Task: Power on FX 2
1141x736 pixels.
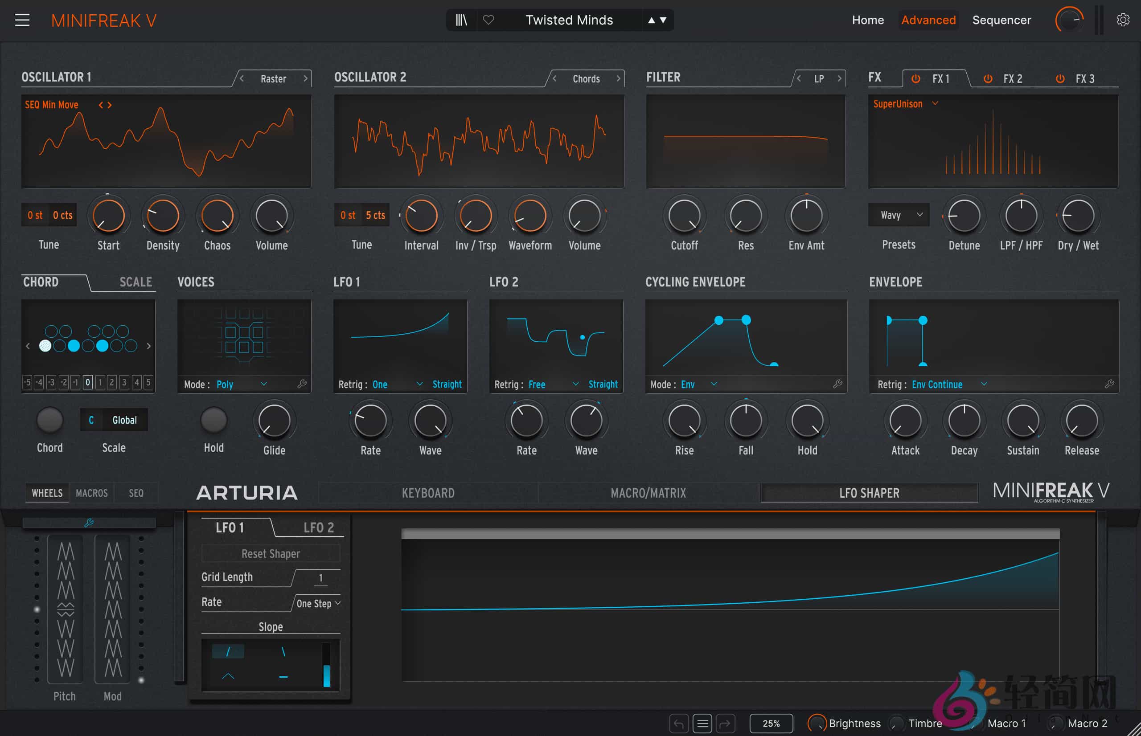Action: point(988,79)
